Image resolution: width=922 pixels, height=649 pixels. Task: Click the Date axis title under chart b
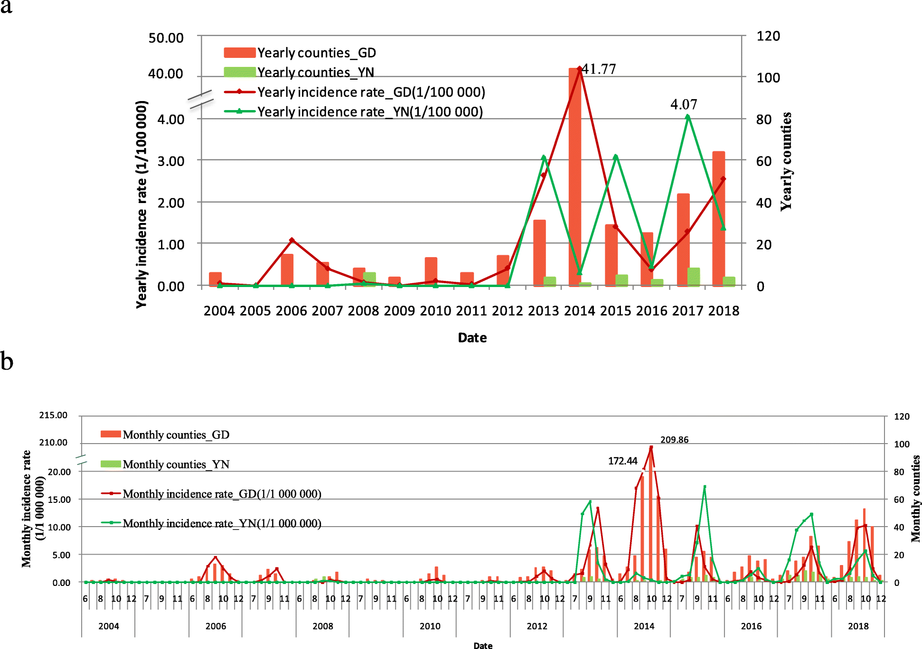483,645
